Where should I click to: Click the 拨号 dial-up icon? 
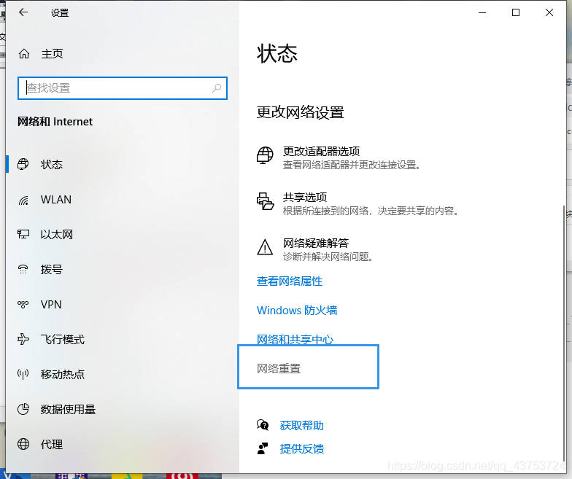click(23, 270)
